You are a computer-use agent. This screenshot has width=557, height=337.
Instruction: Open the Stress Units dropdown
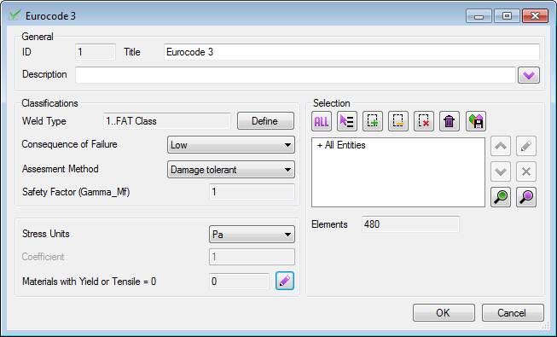point(252,235)
